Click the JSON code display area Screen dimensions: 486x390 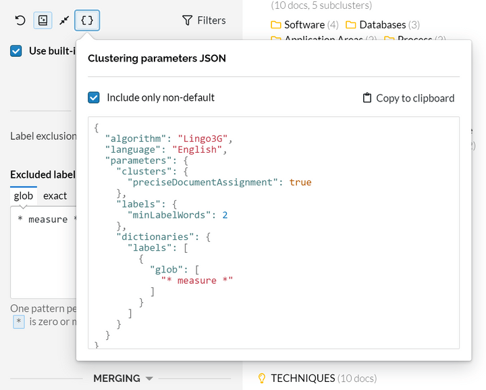click(273, 233)
